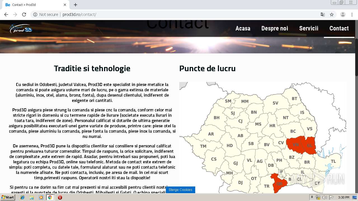Click the Puncte de lucru heading
Viewport: 358px width, 201px height.
pyautogui.click(x=207, y=68)
